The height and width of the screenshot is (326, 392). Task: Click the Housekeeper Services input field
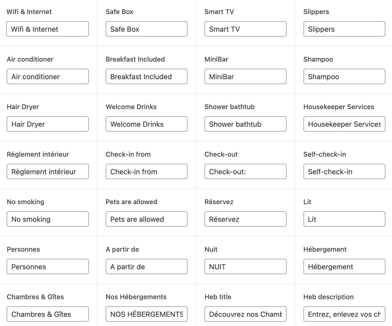click(344, 124)
